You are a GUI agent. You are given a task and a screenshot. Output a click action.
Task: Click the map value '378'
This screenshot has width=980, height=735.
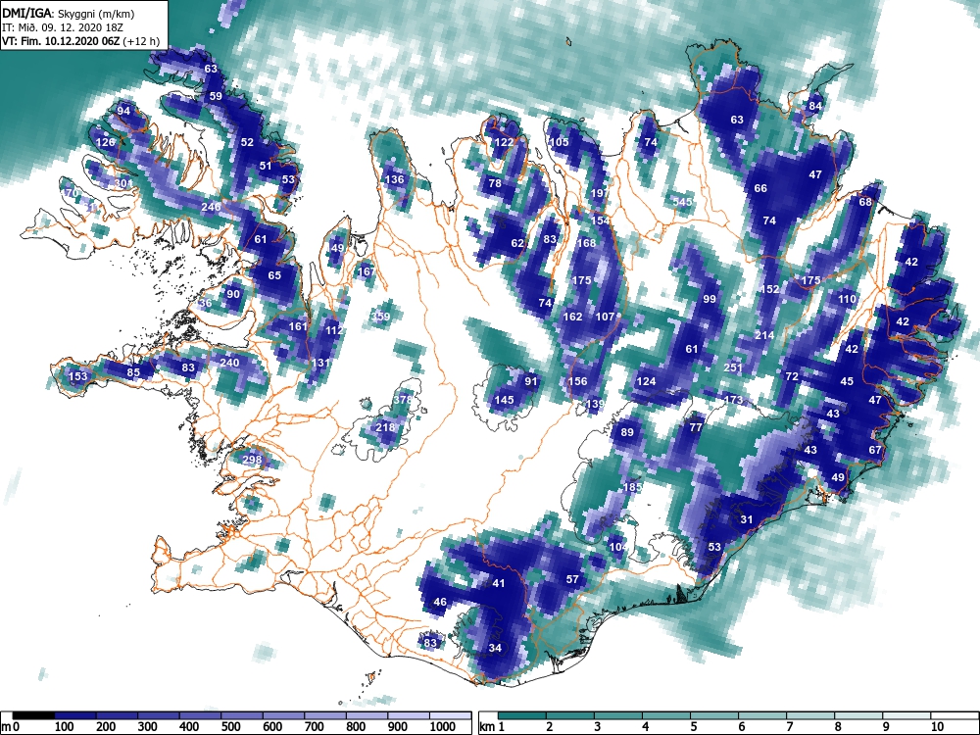click(x=403, y=400)
